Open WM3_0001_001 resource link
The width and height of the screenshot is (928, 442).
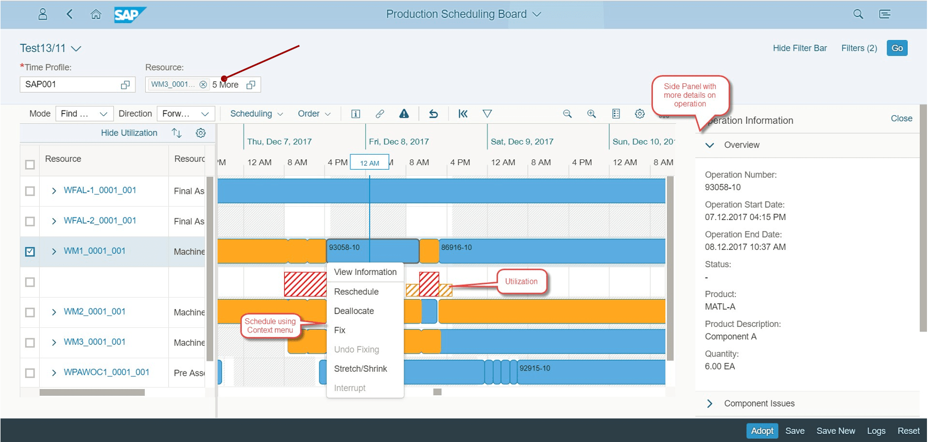[94, 342]
